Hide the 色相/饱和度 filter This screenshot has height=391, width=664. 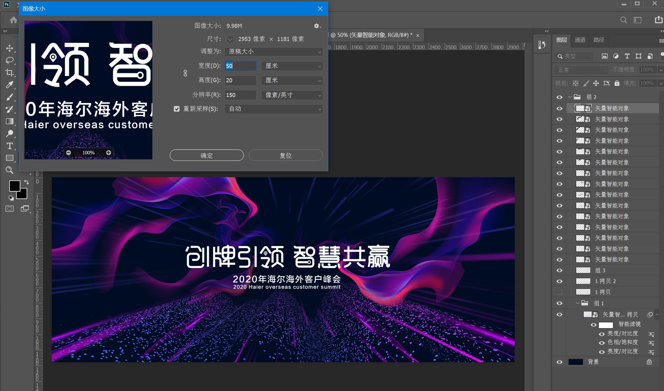tap(602, 343)
